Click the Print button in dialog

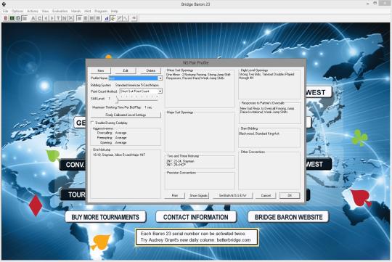(x=175, y=195)
